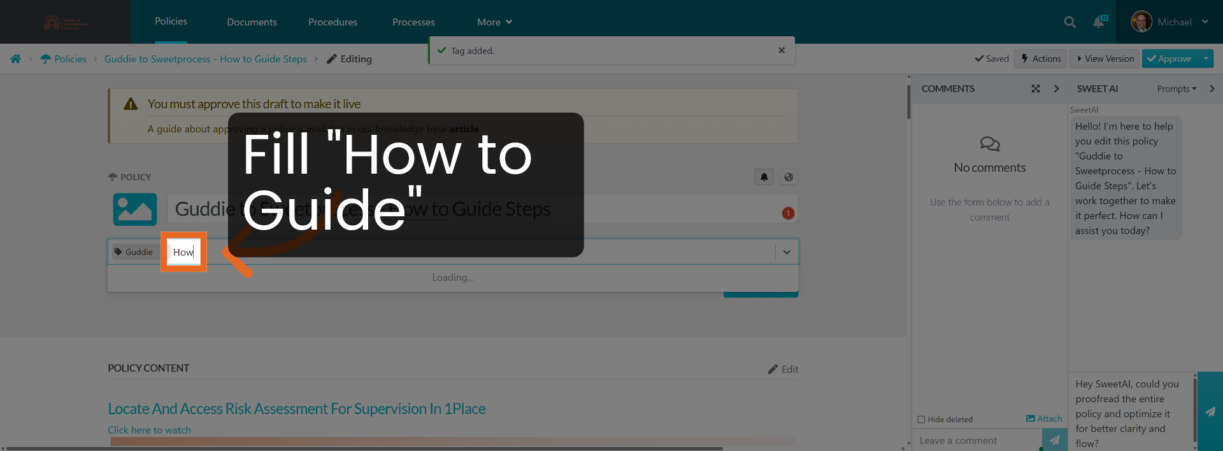Screen dimensions: 1223x451
Task: Click the SweetProcess company logo
Action: click(65, 22)
